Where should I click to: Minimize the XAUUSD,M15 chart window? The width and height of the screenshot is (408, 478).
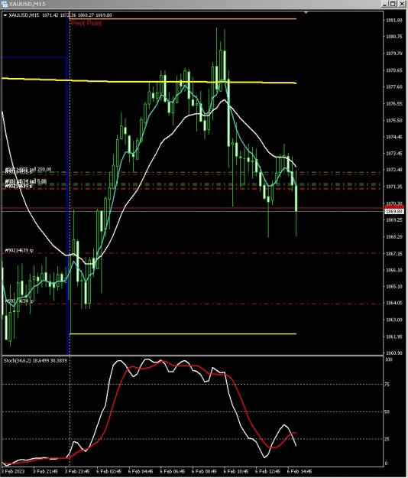tap(385, 4)
